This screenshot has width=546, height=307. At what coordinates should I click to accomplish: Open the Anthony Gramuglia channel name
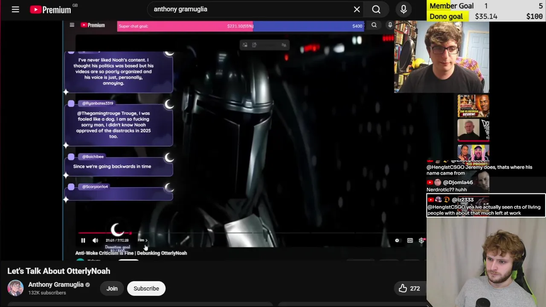coord(56,284)
